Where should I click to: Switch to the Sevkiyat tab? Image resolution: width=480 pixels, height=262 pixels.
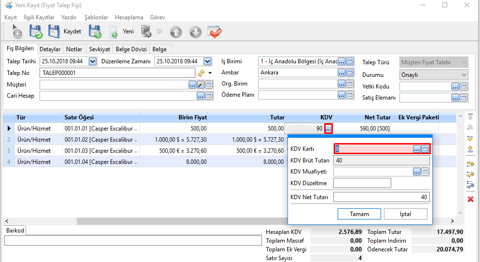[x=99, y=49]
